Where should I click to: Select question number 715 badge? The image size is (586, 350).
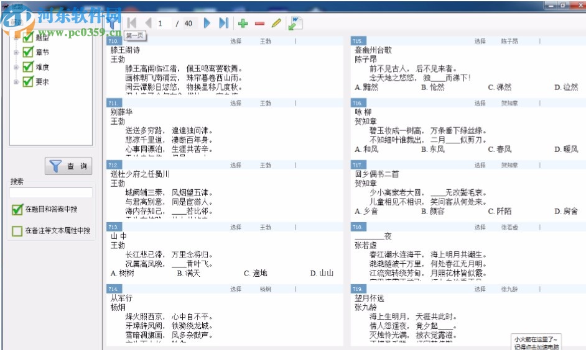tap(358, 41)
